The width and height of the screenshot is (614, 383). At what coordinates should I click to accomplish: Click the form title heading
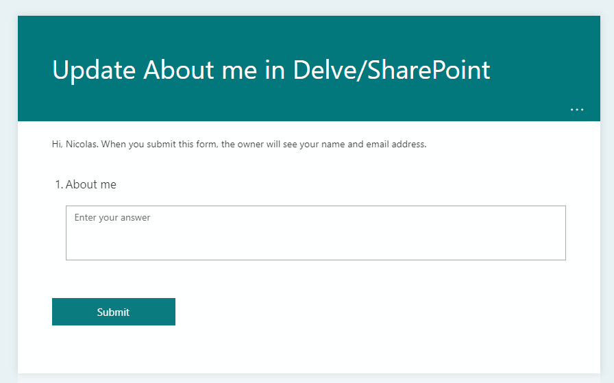click(271, 71)
